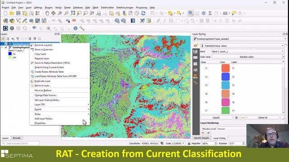Viewport: 289px width, 162px height.
Task: Click Stretch Using Current Extent entry
Action: (49, 67)
